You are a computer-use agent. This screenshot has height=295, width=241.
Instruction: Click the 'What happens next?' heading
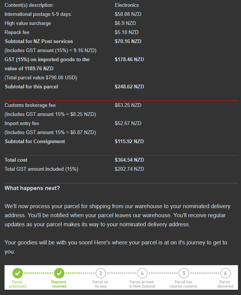[32, 188]
